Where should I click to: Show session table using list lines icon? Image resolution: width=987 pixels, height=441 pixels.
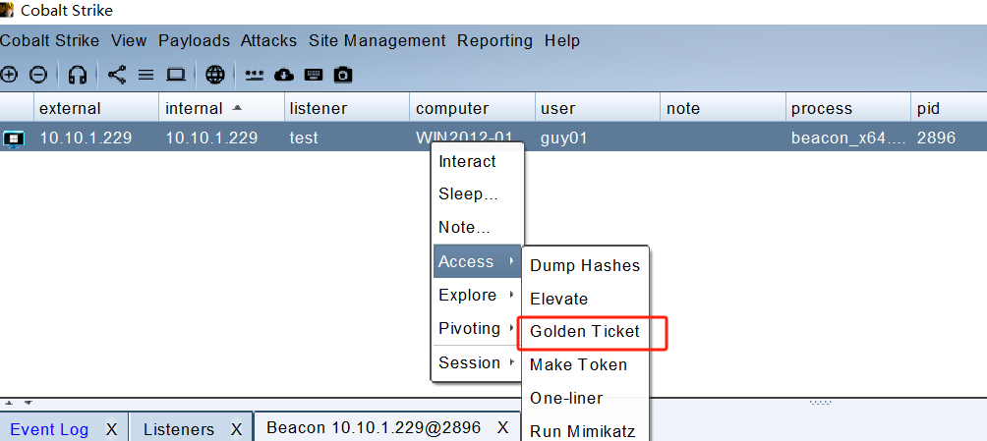(145, 75)
